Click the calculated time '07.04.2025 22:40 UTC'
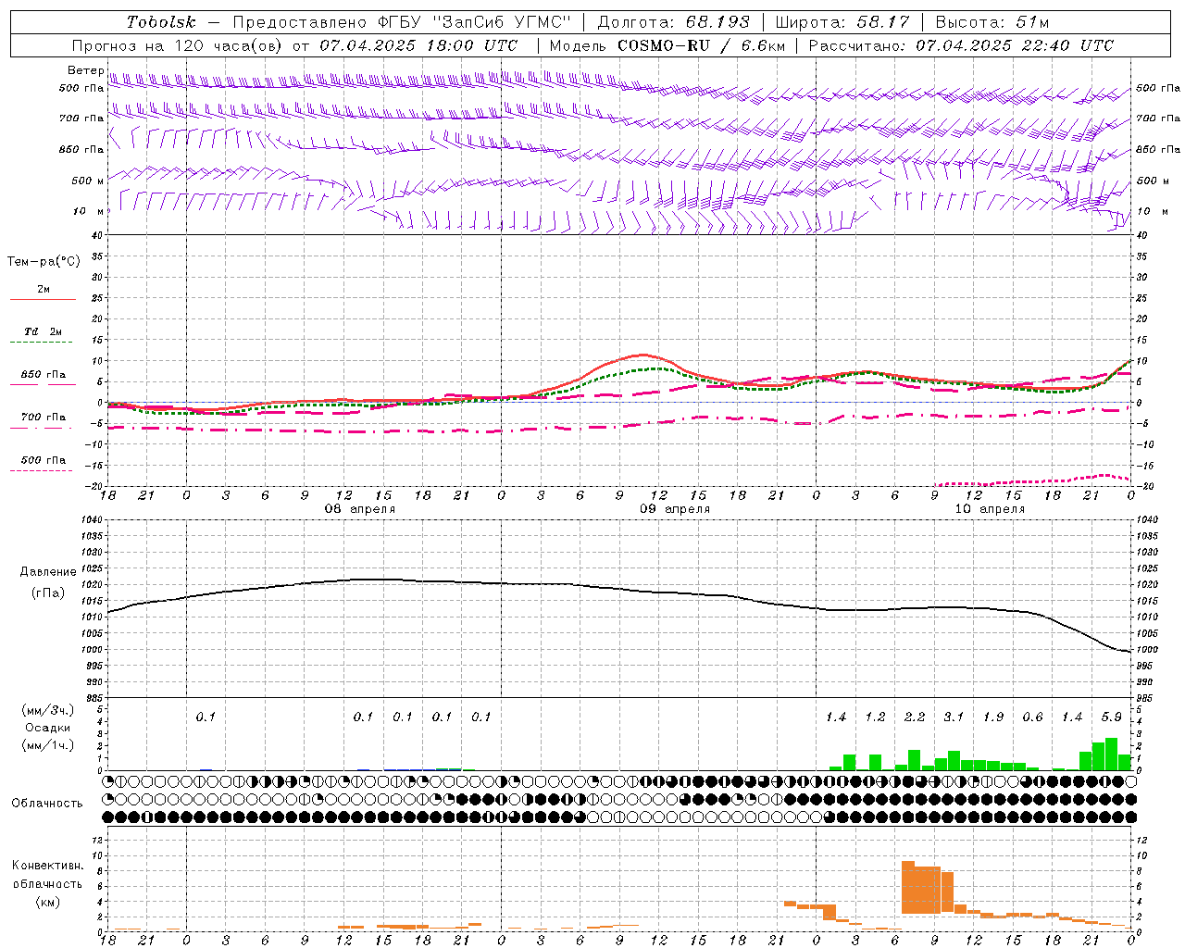Viewport: 1185px width, 948px height. [1015, 45]
